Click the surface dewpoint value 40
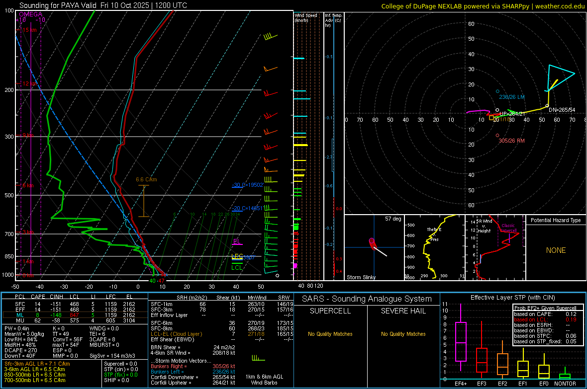This screenshot has height=389, width=587. (x=152, y=281)
